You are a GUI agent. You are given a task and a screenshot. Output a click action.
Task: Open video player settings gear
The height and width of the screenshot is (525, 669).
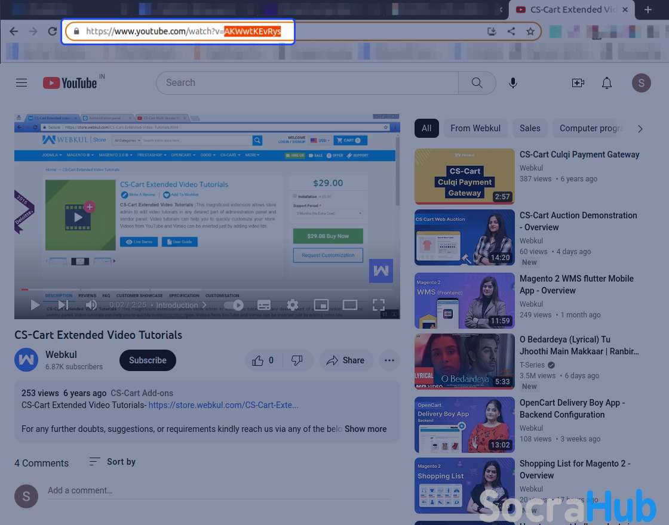pos(292,305)
